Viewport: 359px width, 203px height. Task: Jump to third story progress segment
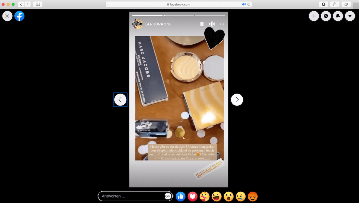(x=210, y=15)
